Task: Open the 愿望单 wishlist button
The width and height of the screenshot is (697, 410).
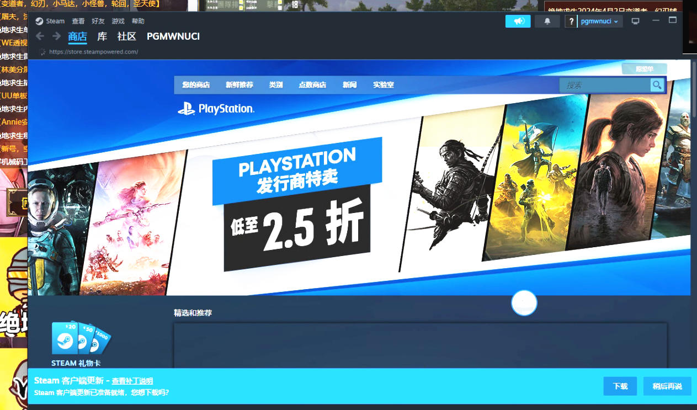Action: click(644, 69)
